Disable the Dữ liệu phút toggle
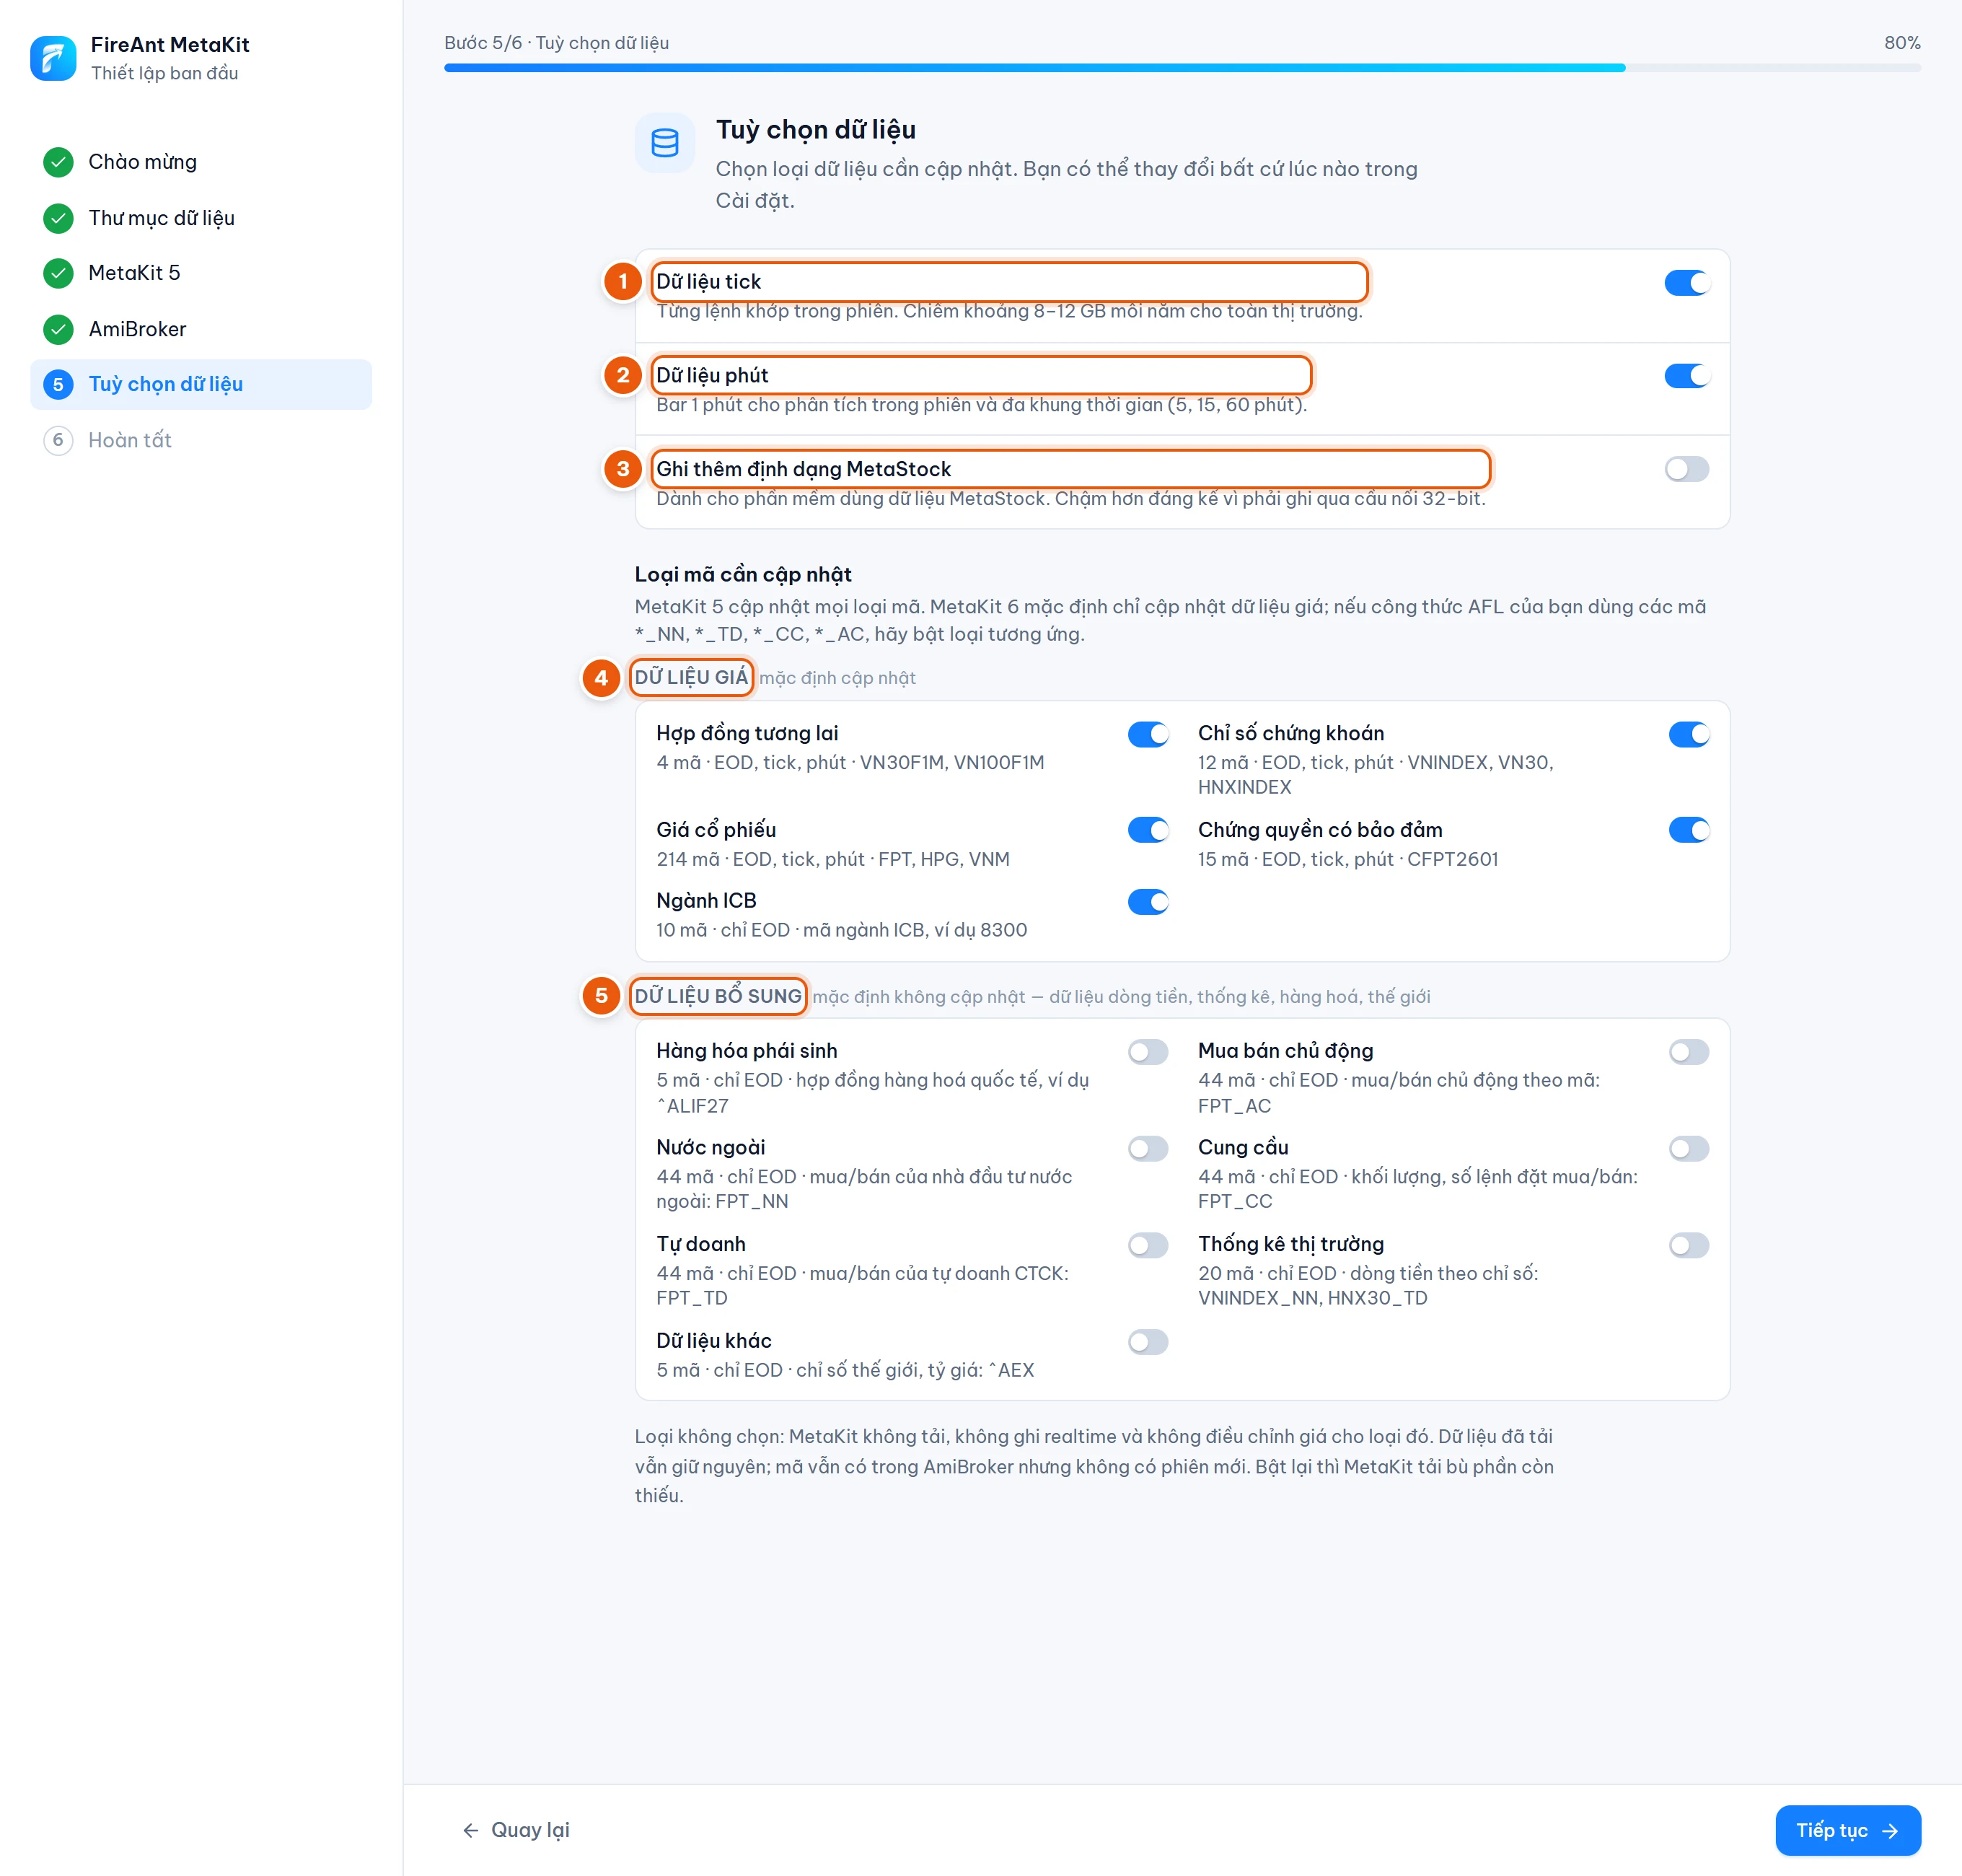 tap(1686, 376)
